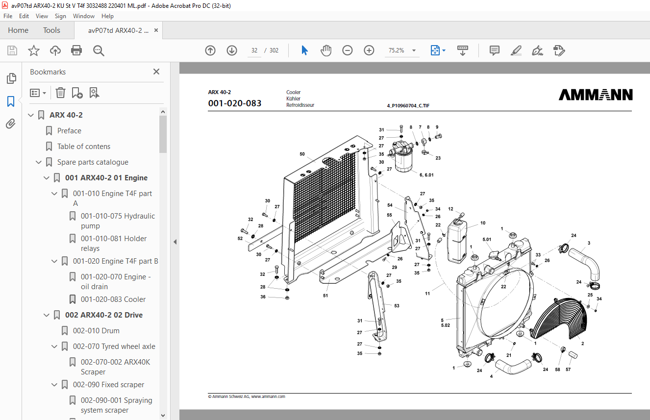The width and height of the screenshot is (650, 420).
Task: Switch to the Home tab
Action: 18,30
